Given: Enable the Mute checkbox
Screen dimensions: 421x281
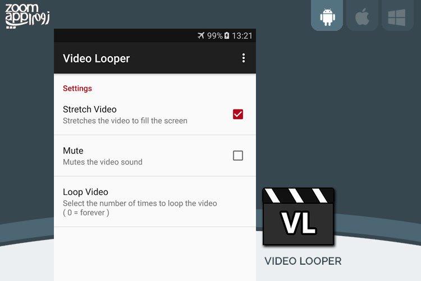Looking at the screenshot, I should click(238, 156).
